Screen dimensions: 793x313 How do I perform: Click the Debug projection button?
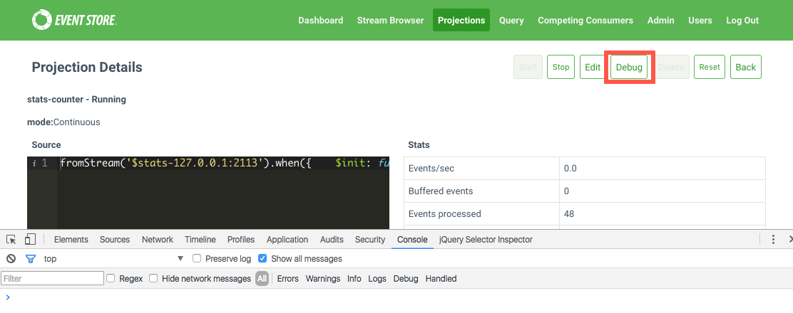(x=629, y=67)
